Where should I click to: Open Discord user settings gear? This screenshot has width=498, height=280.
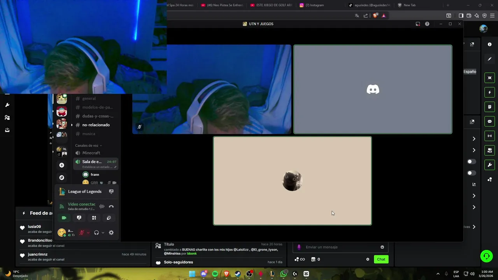pyautogui.click(x=111, y=233)
